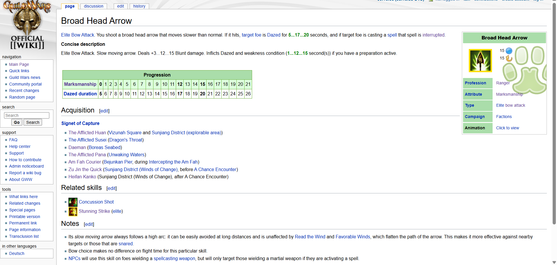Open Transclusion list link
Screen dimensions: 557x265
tap(24, 236)
